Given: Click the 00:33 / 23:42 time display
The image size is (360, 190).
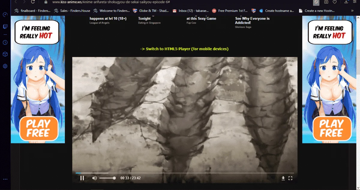Looking at the screenshot, I should tap(130, 178).
